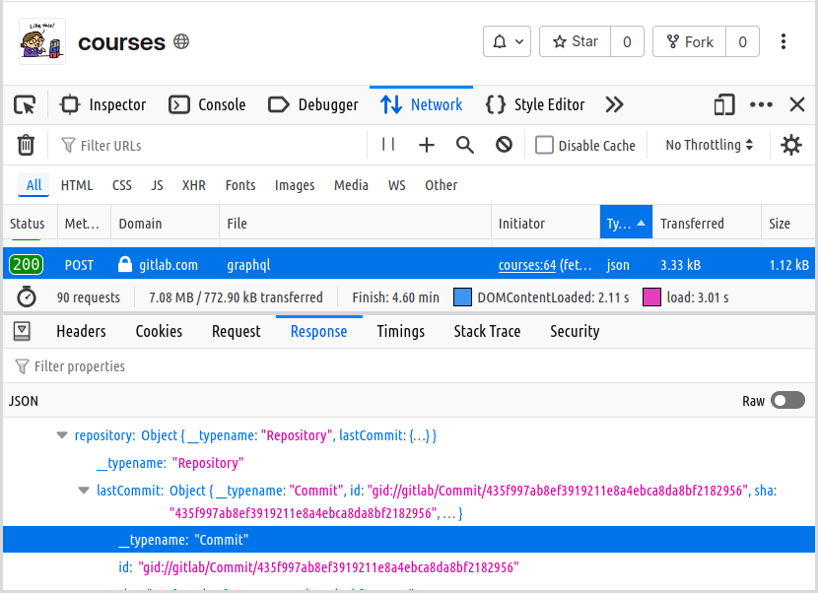Viewport: 818px width, 593px height.
Task: Toggle responsive design mode icon
Action: (x=724, y=104)
